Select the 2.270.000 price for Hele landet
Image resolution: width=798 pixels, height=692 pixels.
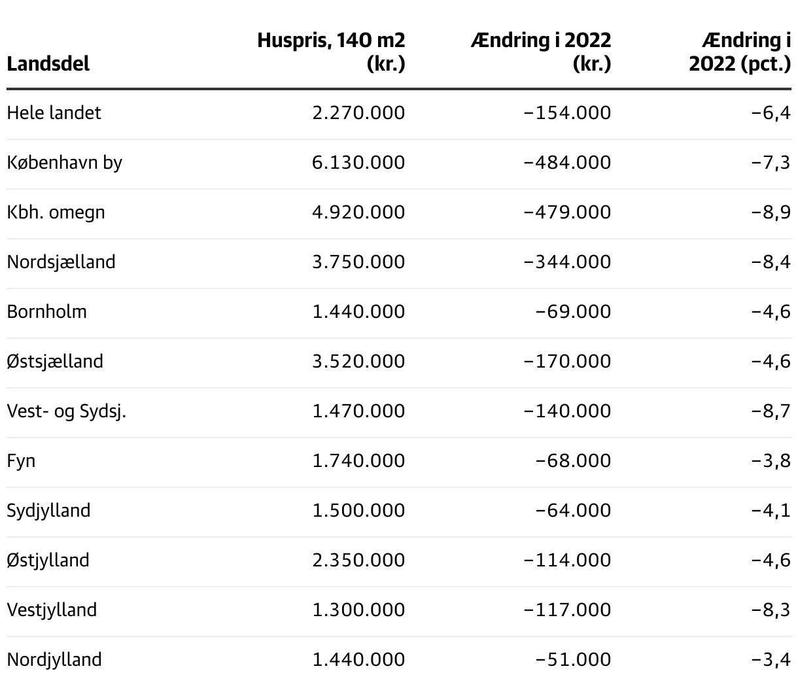[358, 112]
